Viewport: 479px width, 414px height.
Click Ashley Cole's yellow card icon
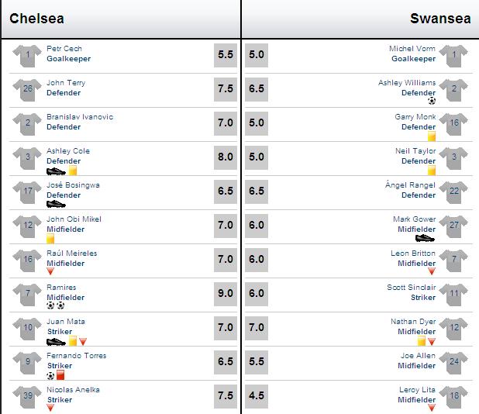(x=73, y=171)
